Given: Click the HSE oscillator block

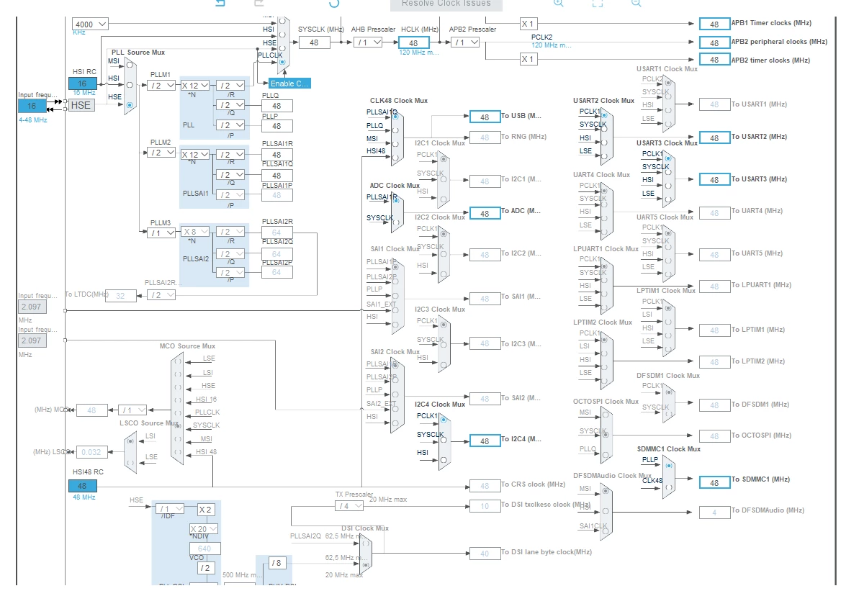Looking at the screenshot, I should pos(81,105).
